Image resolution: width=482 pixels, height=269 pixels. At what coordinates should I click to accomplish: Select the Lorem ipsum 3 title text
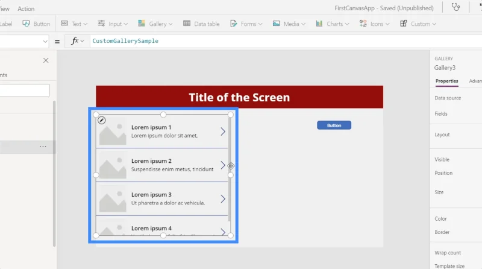[151, 195]
